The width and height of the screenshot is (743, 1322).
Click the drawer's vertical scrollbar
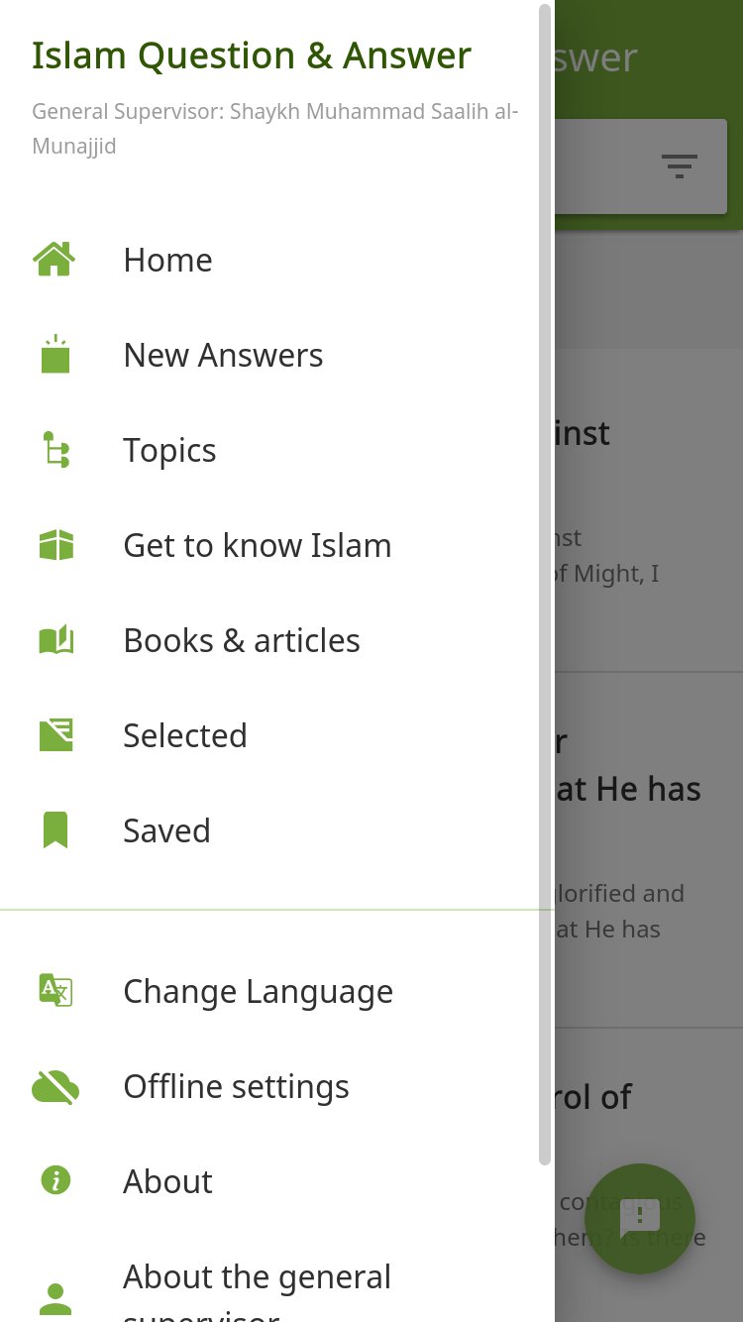(545, 585)
